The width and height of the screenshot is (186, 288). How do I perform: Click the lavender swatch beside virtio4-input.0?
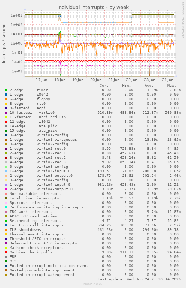[x=6, y=185]
